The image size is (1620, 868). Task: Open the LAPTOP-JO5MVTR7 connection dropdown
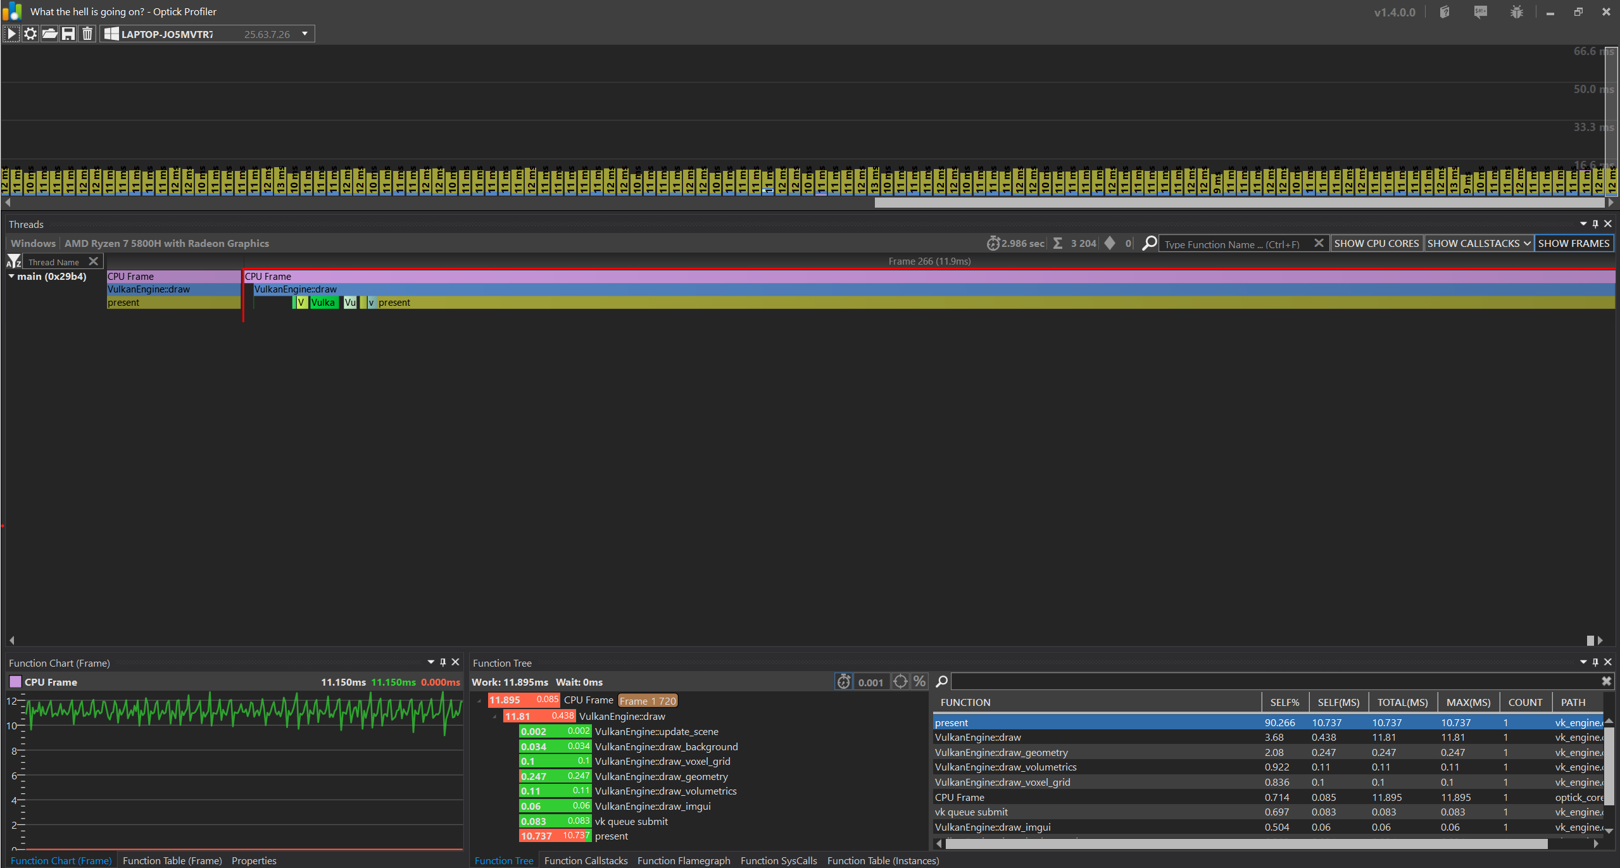[305, 34]
